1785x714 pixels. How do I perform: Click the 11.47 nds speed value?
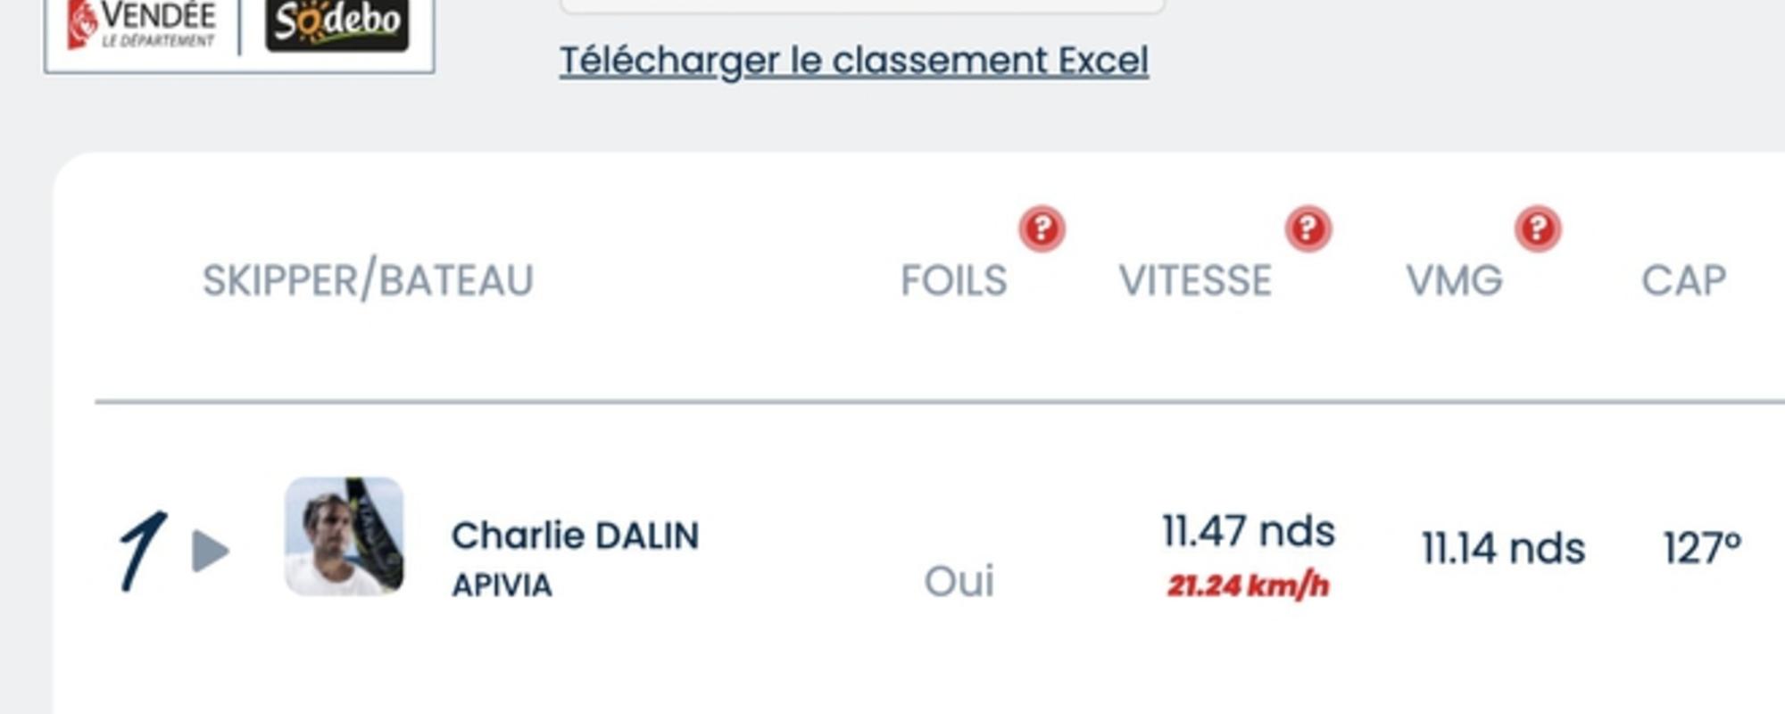pyautogui.click(x=1248, y=531)
